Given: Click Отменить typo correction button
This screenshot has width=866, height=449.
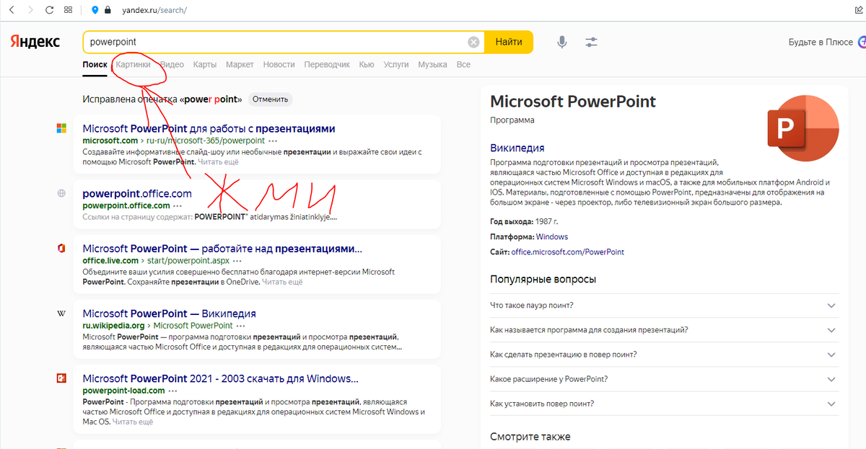Looking at the screenshot, I should click(271, 99).
